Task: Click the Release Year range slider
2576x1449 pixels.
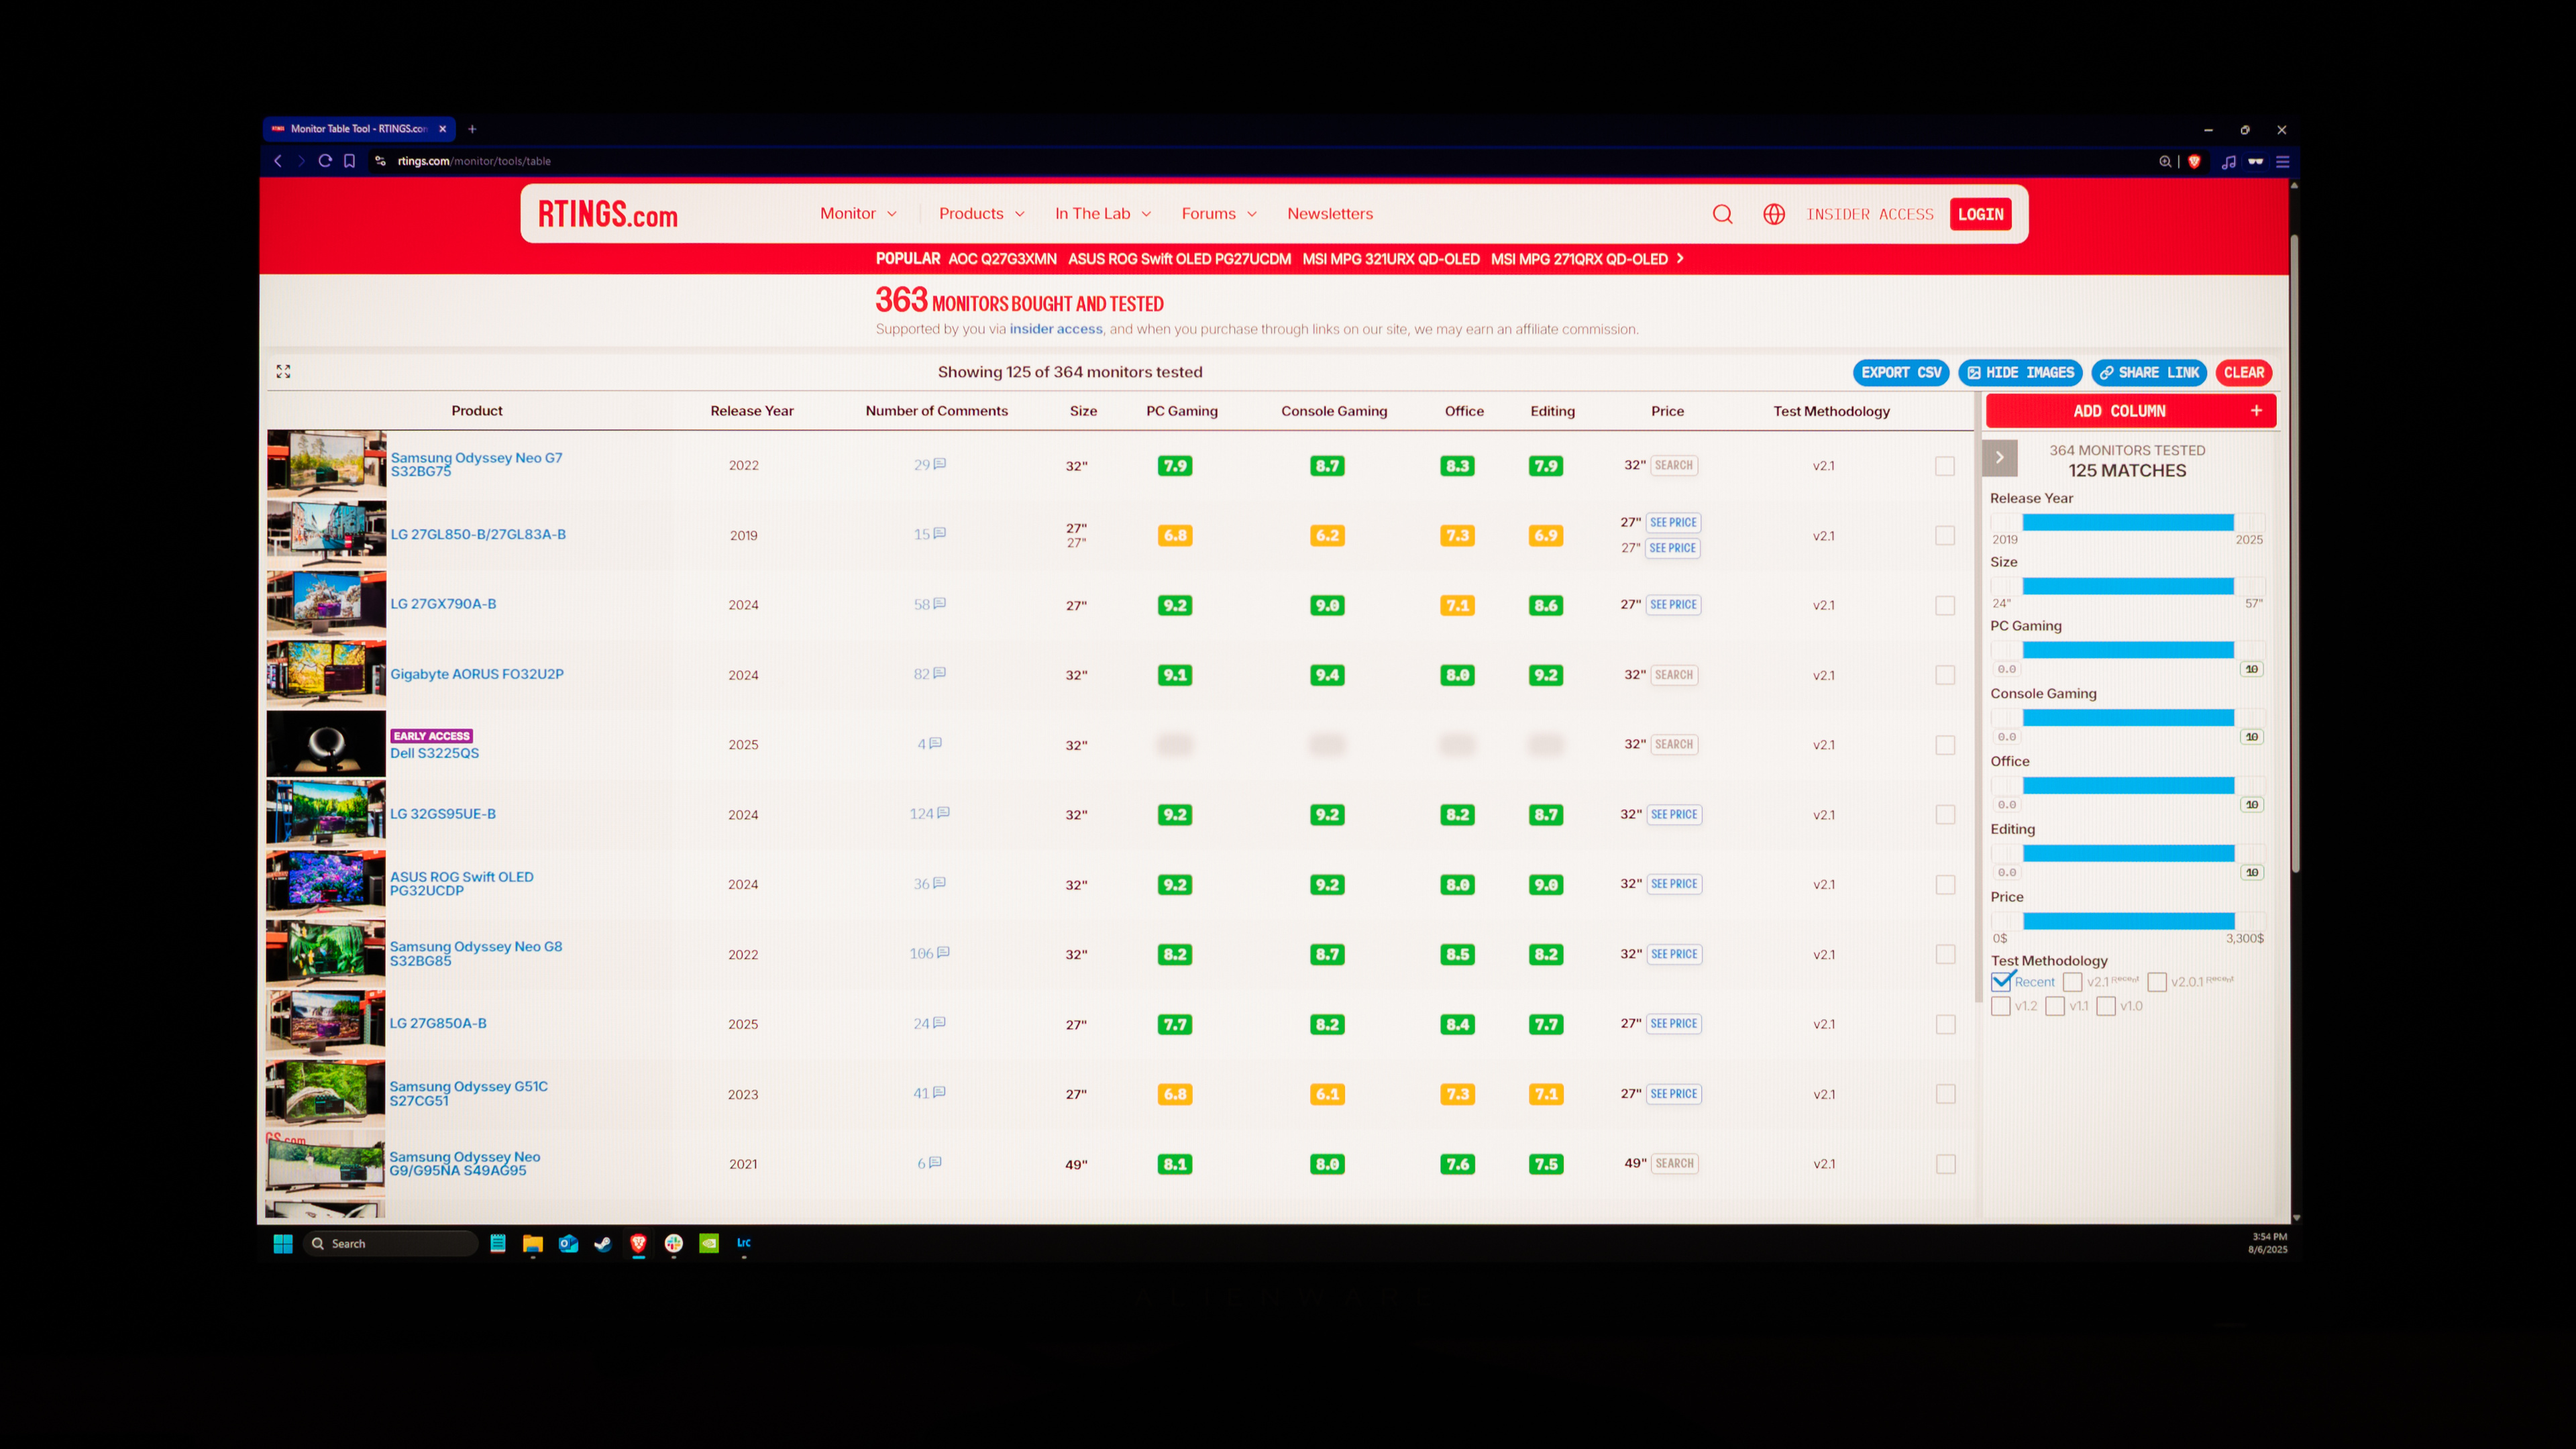Action: tap(2127, 523)
